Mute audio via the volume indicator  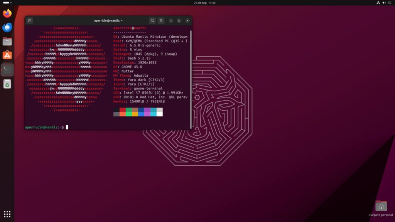(x=384, y=3)
